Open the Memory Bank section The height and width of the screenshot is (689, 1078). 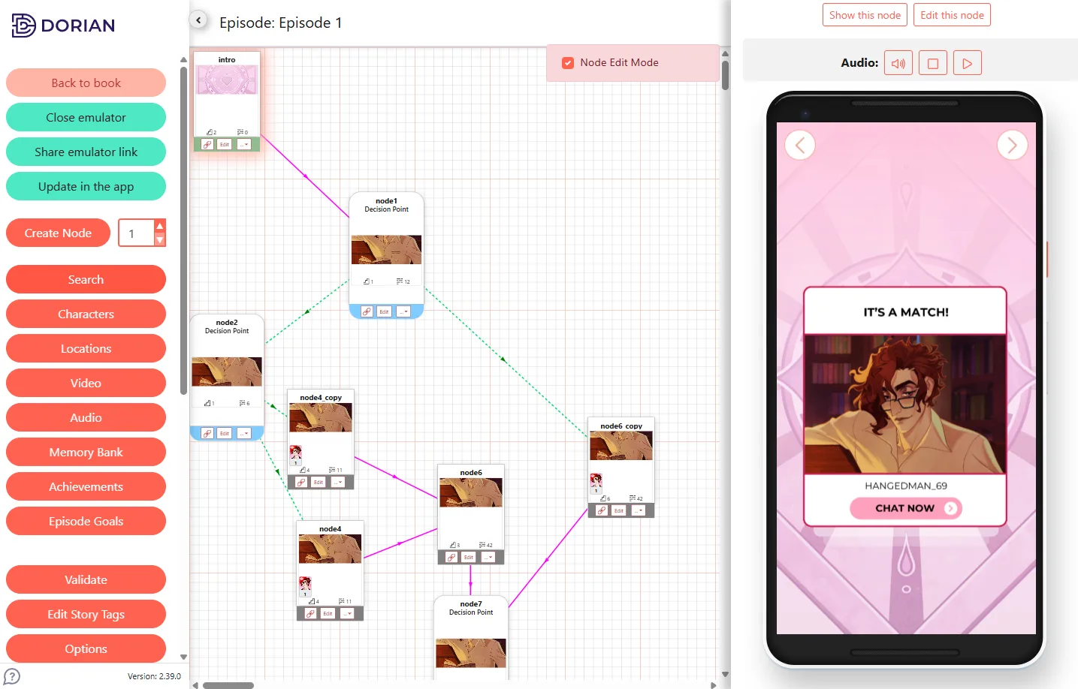pos(86,452)
